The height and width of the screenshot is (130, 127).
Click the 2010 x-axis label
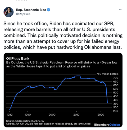(76, 115)
